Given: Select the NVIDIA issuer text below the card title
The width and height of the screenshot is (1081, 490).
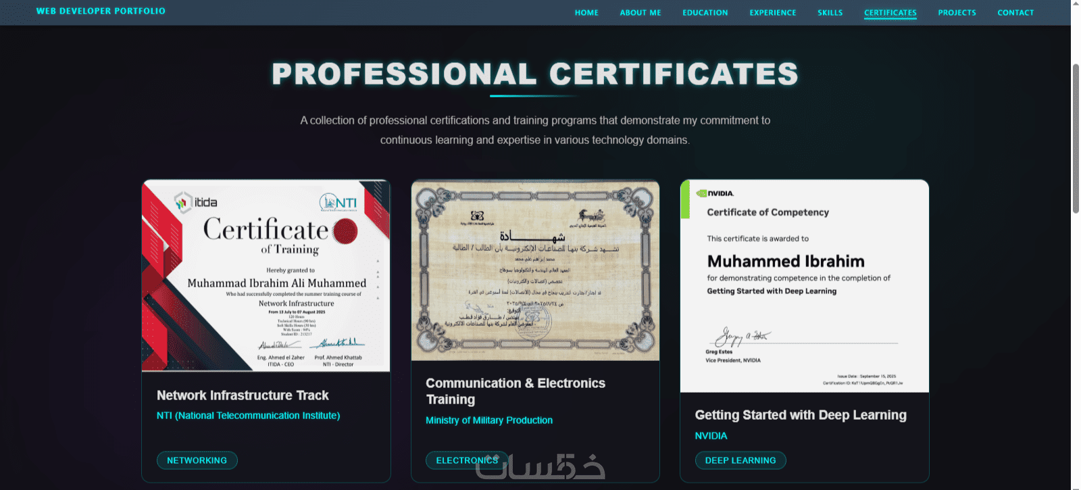Looking at the screenshot, I should tap(711, 436).
